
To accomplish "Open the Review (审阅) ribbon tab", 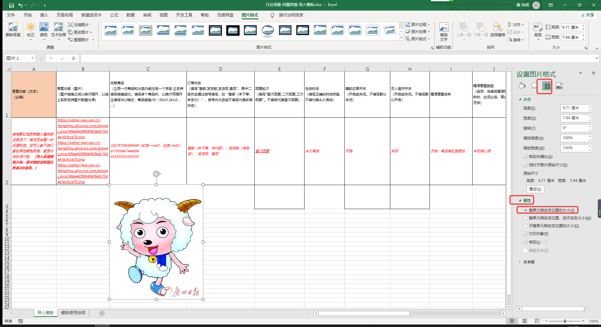I will click(x=147, y=15).
